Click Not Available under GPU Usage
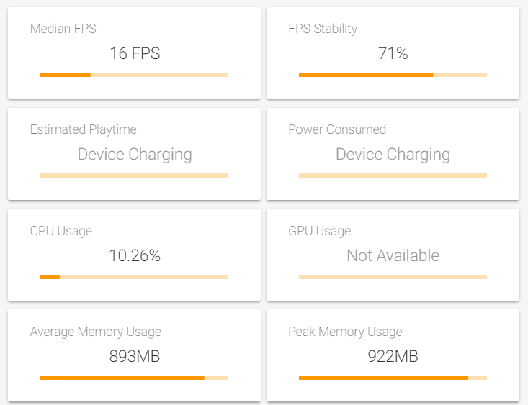 (393, 255)
